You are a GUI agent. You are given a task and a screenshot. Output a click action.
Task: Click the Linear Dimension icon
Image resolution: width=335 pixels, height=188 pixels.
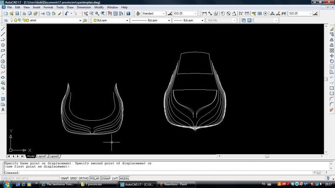point(204,13)
